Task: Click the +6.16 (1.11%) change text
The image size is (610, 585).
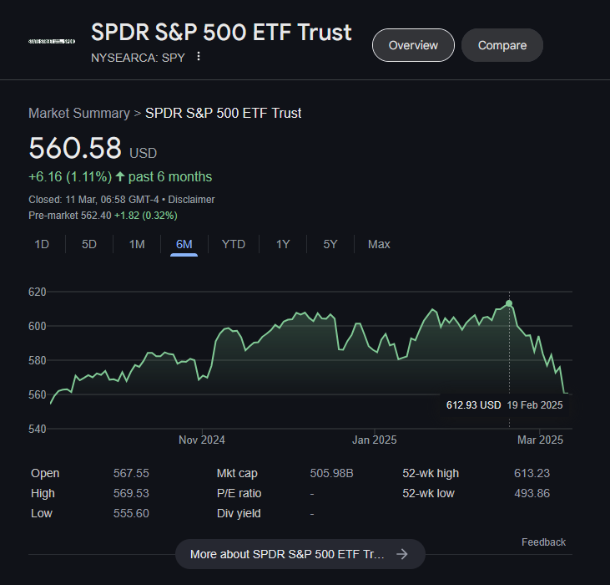Action: click(x=70, y=177)
